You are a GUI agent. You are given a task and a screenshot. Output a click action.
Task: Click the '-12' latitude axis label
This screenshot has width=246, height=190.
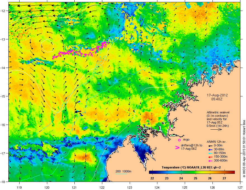pos(3,11)
